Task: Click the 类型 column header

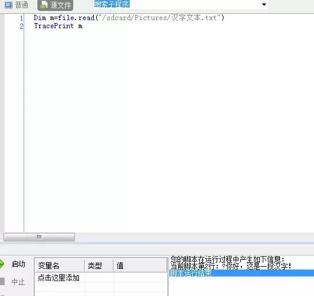Action: coord(99,266)
